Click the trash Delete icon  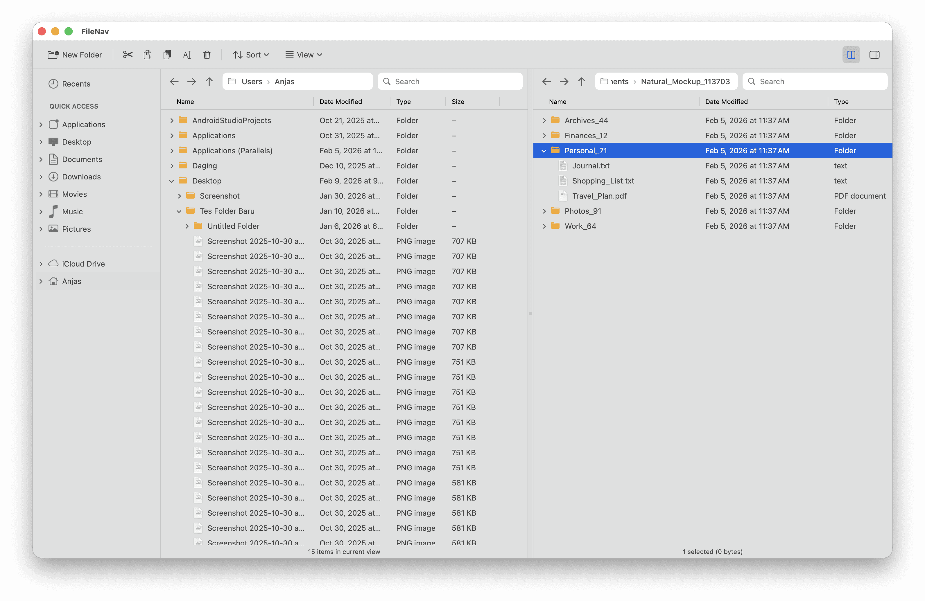pyautogui.click(x=207, y=55)
